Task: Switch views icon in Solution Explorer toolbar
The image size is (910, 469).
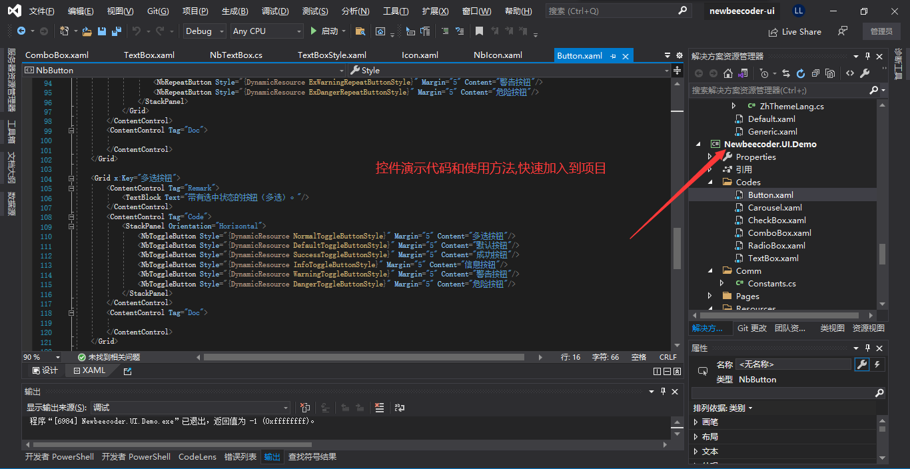Action: [743, 73]
